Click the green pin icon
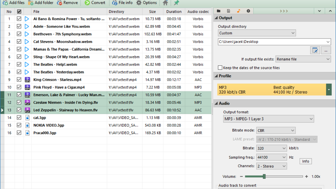Viewport: 336px width, 189px height. (x=177, y=3)
